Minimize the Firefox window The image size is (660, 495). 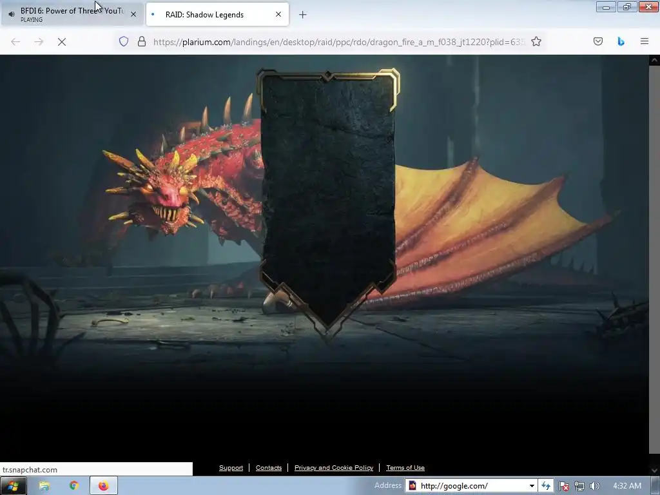pyautogui.click(x=606, y=6)
